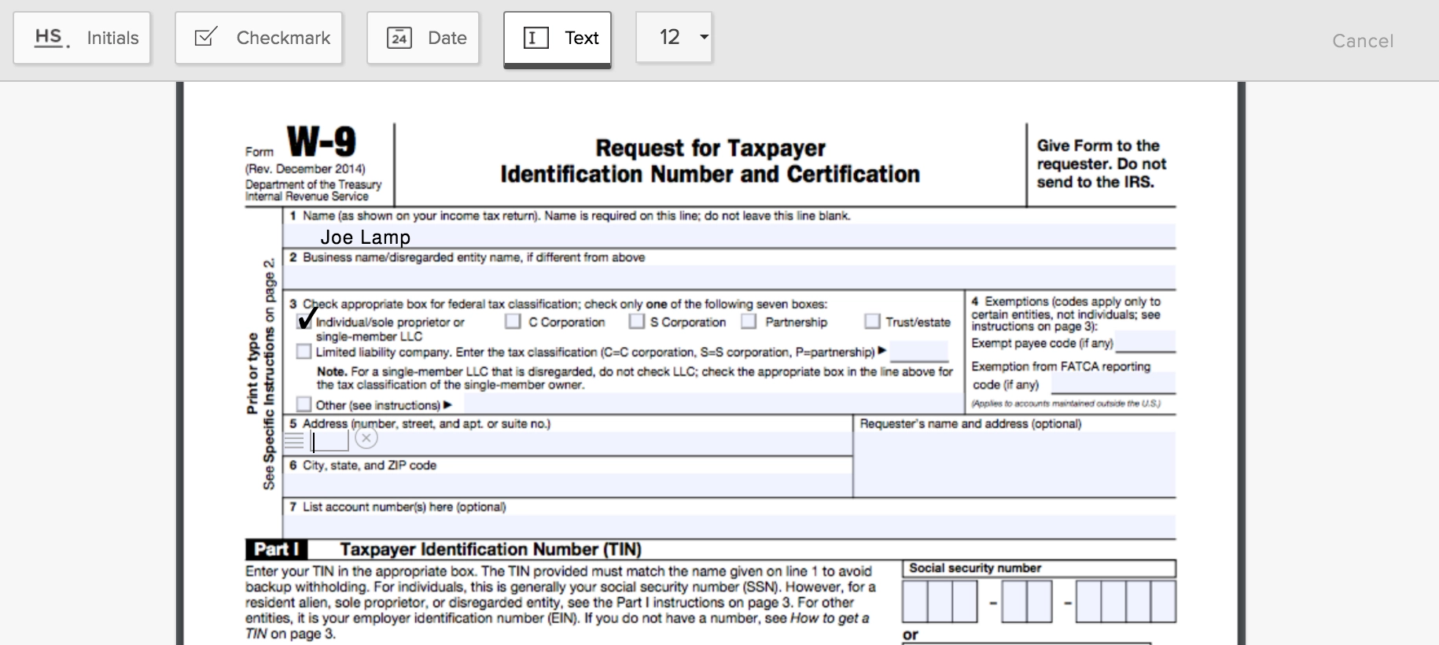Click the City, state, and ZIP field
1439x645 pixels.
point(568,485)
